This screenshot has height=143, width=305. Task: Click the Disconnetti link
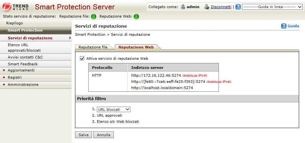coord(221,7)
